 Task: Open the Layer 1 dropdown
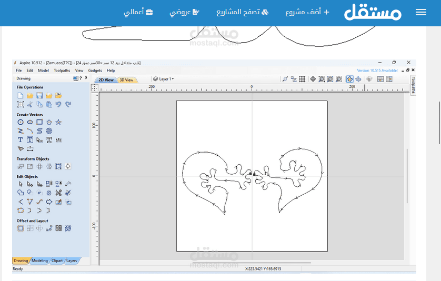coord(164,79)
